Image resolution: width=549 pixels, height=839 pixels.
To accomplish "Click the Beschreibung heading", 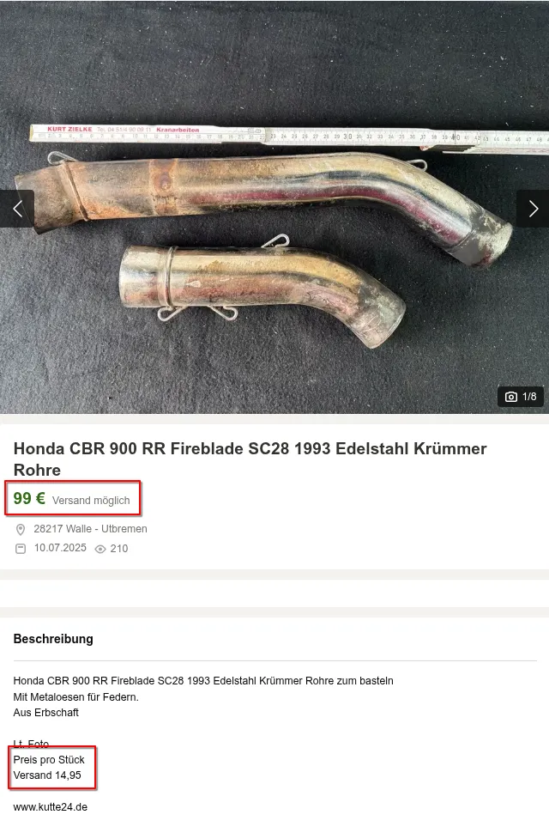I will pyautogui.click(x=53, y=639).
